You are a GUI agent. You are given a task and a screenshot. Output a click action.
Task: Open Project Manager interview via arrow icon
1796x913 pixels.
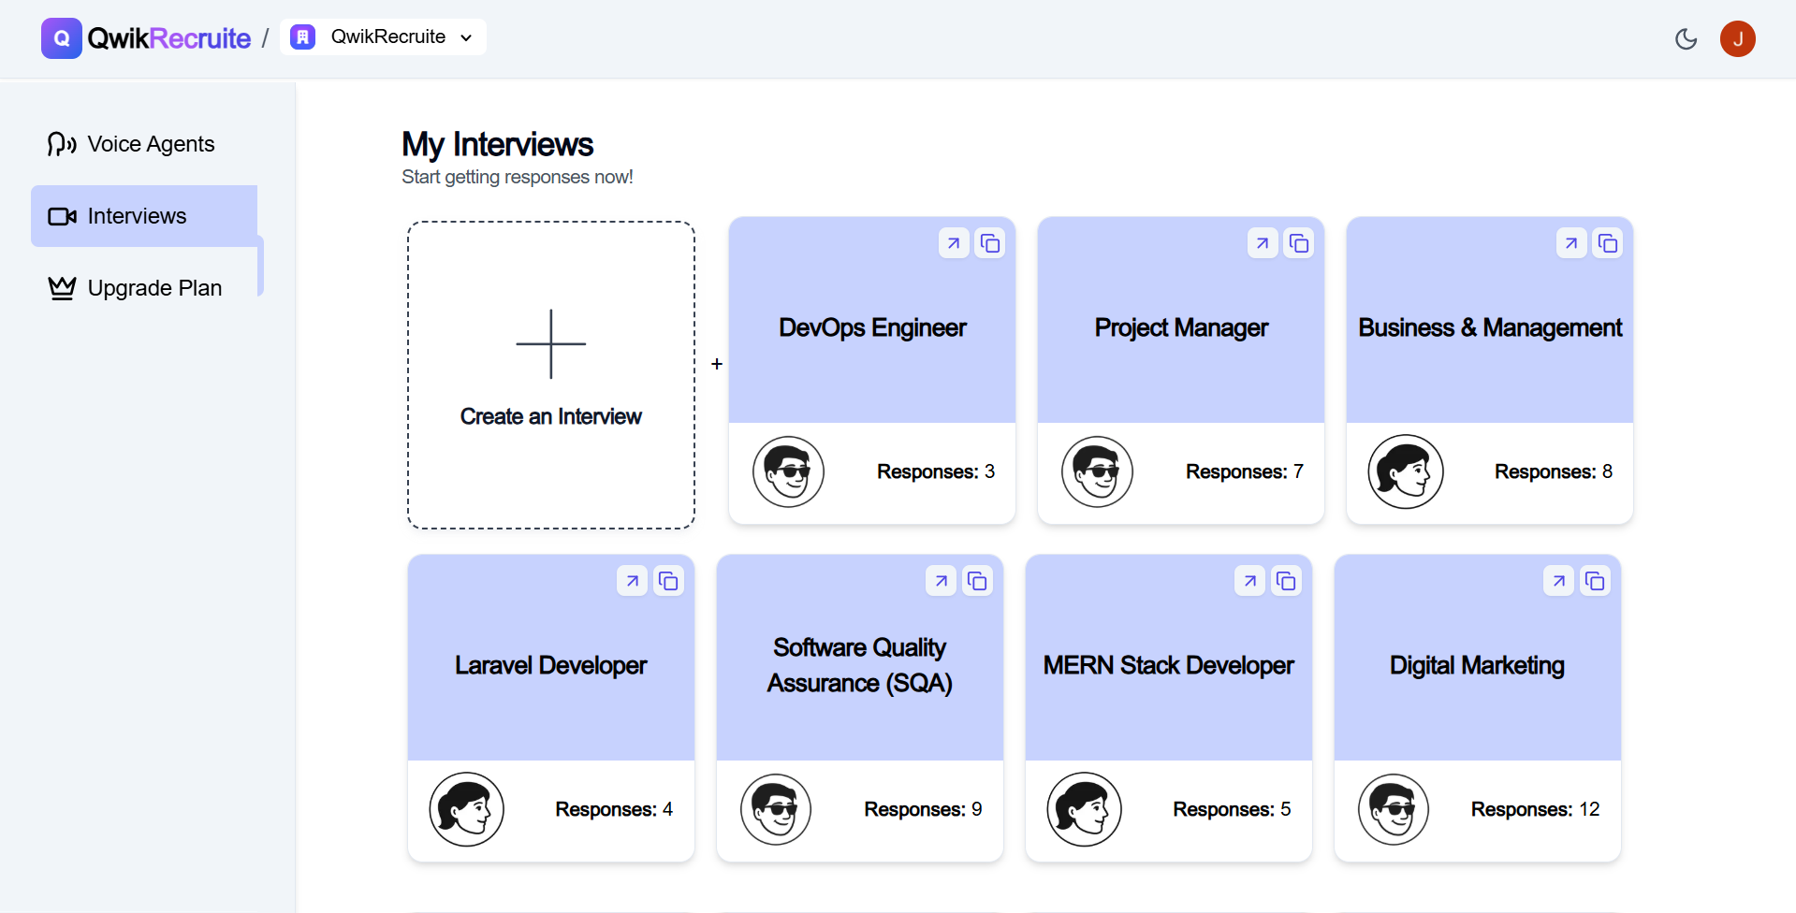(1263, 243)
